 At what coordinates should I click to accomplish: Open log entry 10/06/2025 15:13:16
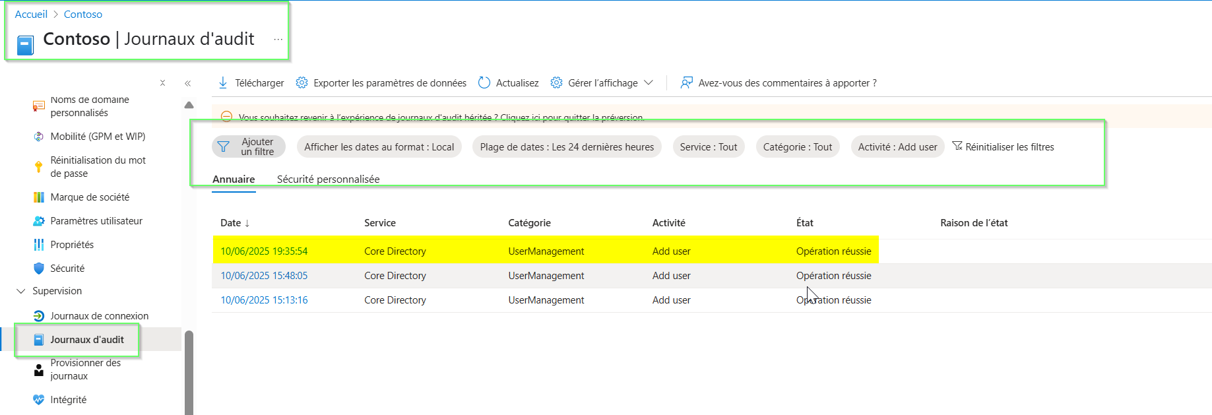coord(264,300)
